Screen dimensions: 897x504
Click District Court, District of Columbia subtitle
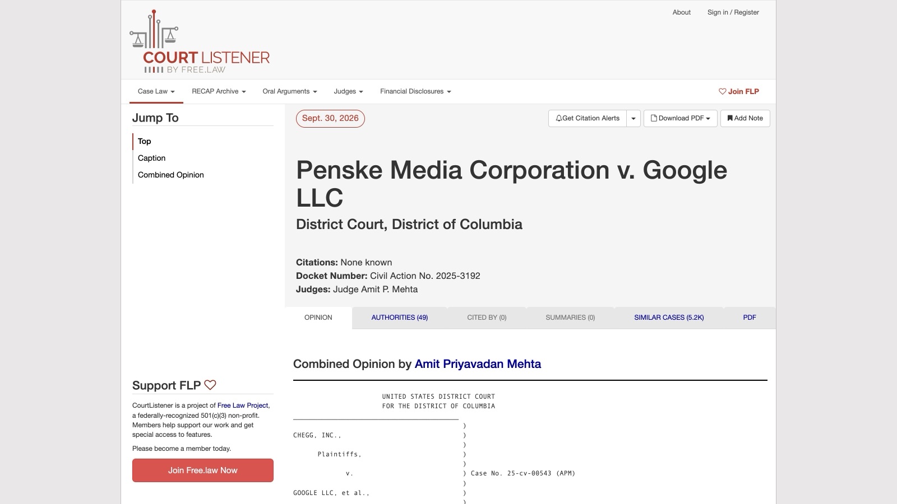click(x=409, y=225)
